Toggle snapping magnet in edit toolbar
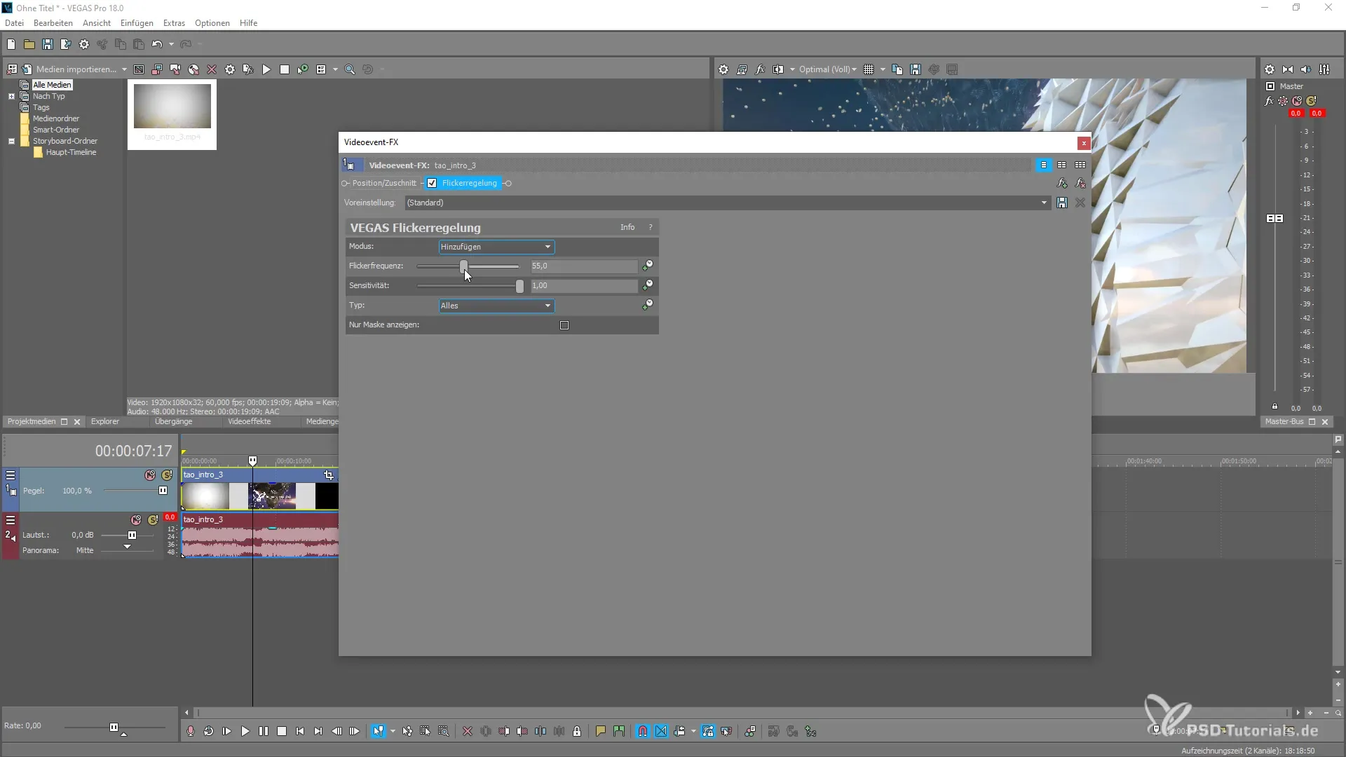Screen dimensions: 1346x757 (x=643, y=731)
